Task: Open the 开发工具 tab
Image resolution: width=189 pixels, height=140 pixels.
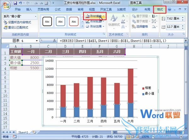Action: click(106, 9)
